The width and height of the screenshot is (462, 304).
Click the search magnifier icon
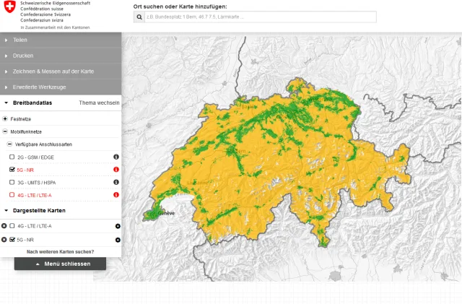(139, 16)
